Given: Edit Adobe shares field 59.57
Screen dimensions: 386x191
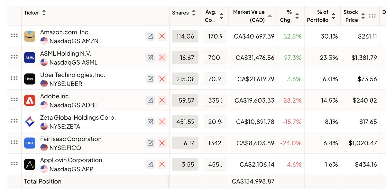Looking at the screenshot, I should [185, 100].
